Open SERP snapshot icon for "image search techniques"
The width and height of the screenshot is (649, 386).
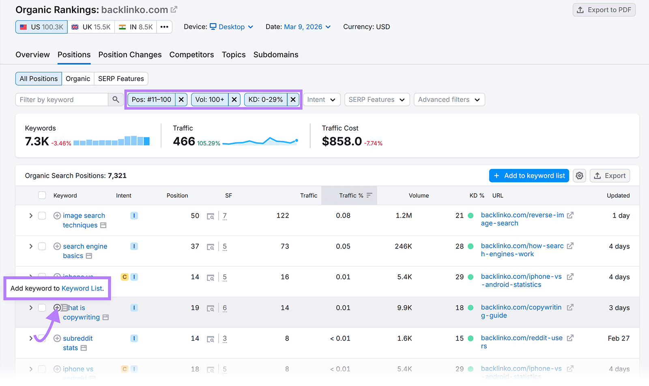[211, 216]
